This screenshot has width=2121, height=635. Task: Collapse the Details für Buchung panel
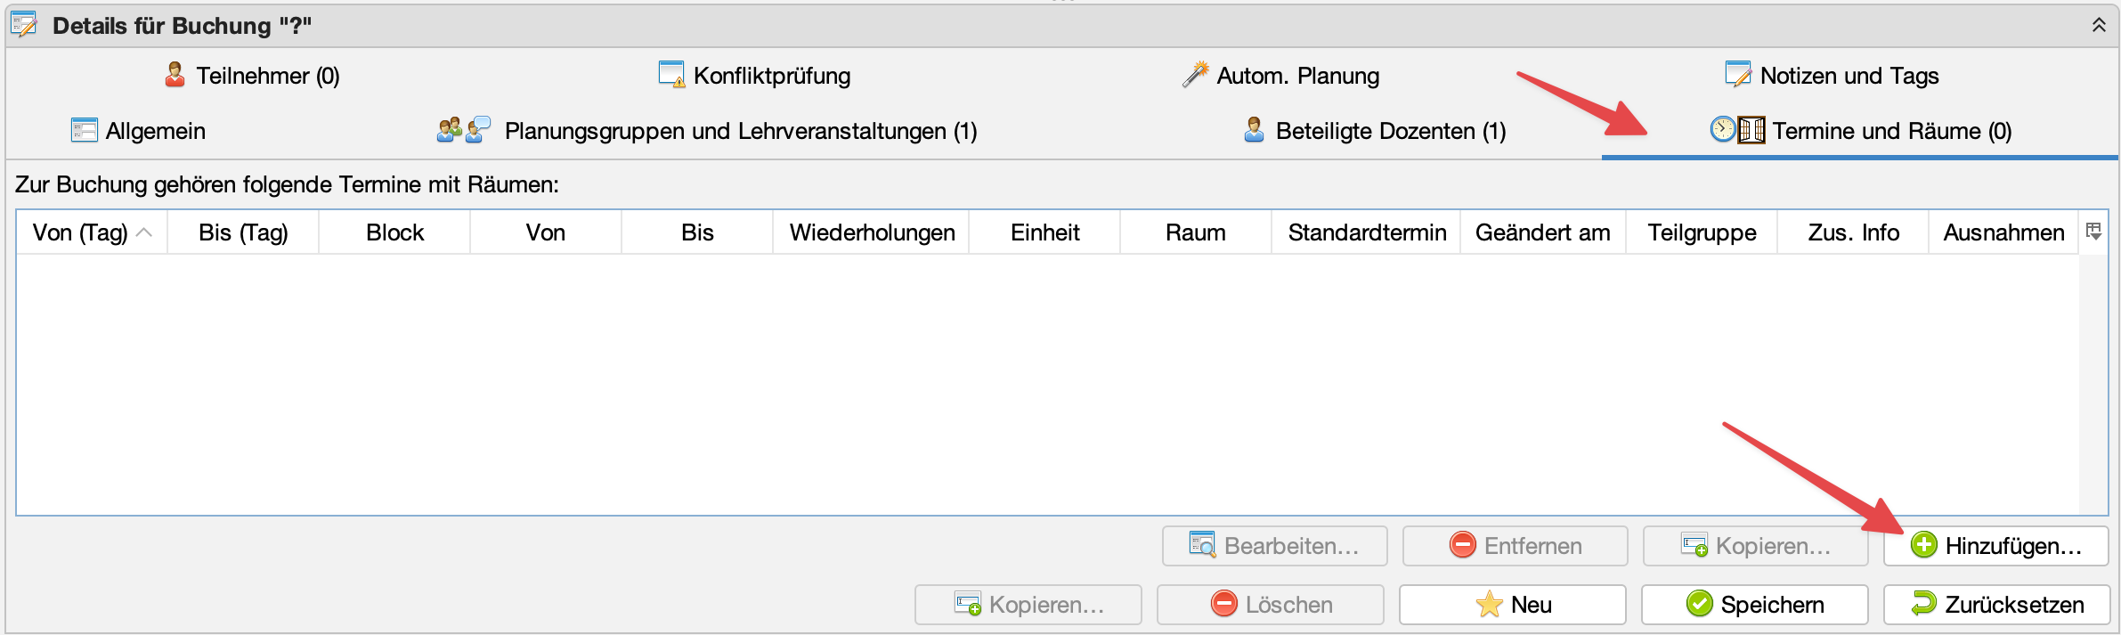[x=2099, y=25]
